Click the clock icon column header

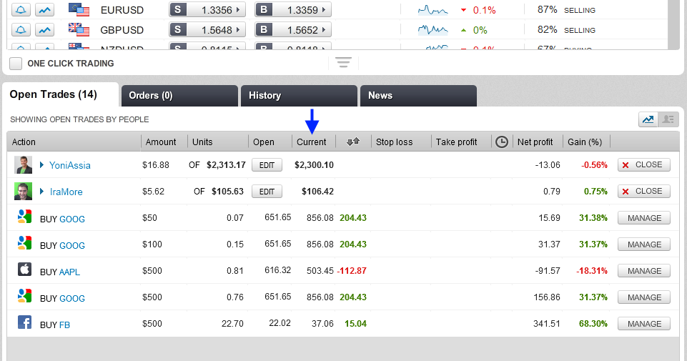tap(502, 142)
